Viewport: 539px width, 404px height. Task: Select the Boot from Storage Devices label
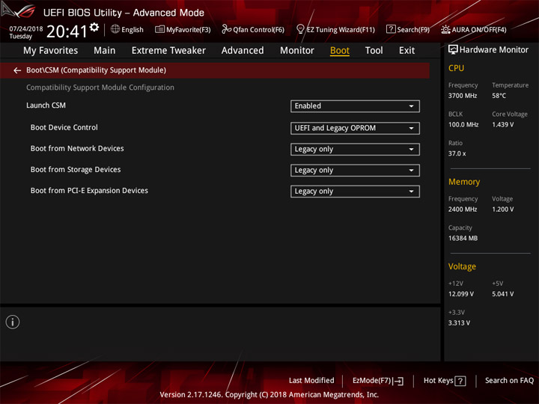76,170
